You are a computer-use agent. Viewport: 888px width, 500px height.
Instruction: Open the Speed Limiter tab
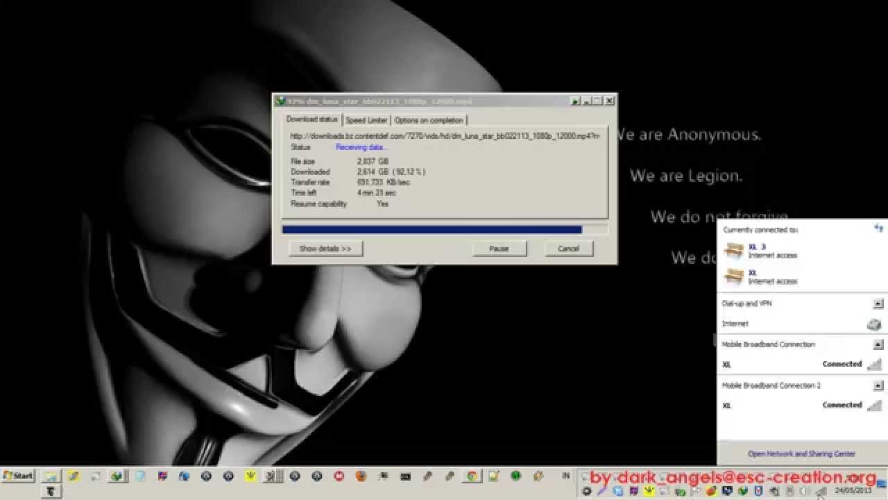click(366, 120)
